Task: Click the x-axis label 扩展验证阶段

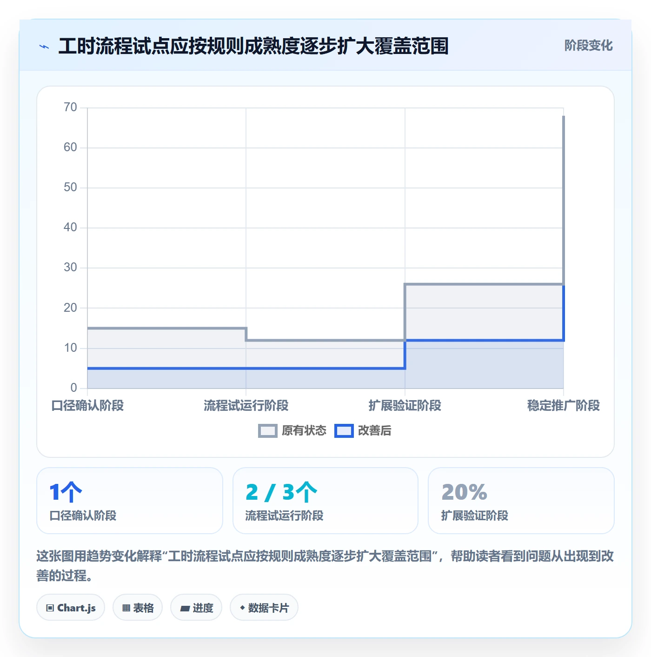Action: pyautogui.click(x=405, y=406)
